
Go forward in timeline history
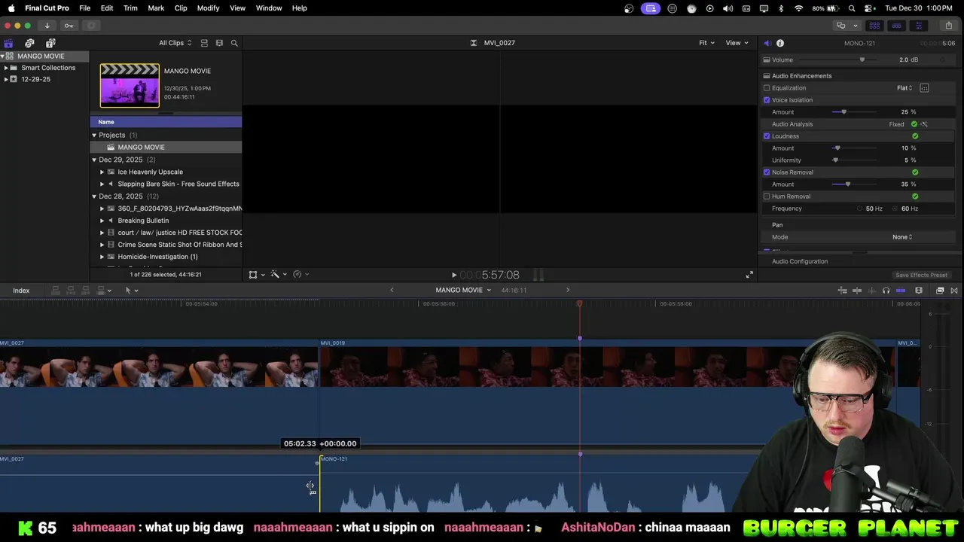568,291
